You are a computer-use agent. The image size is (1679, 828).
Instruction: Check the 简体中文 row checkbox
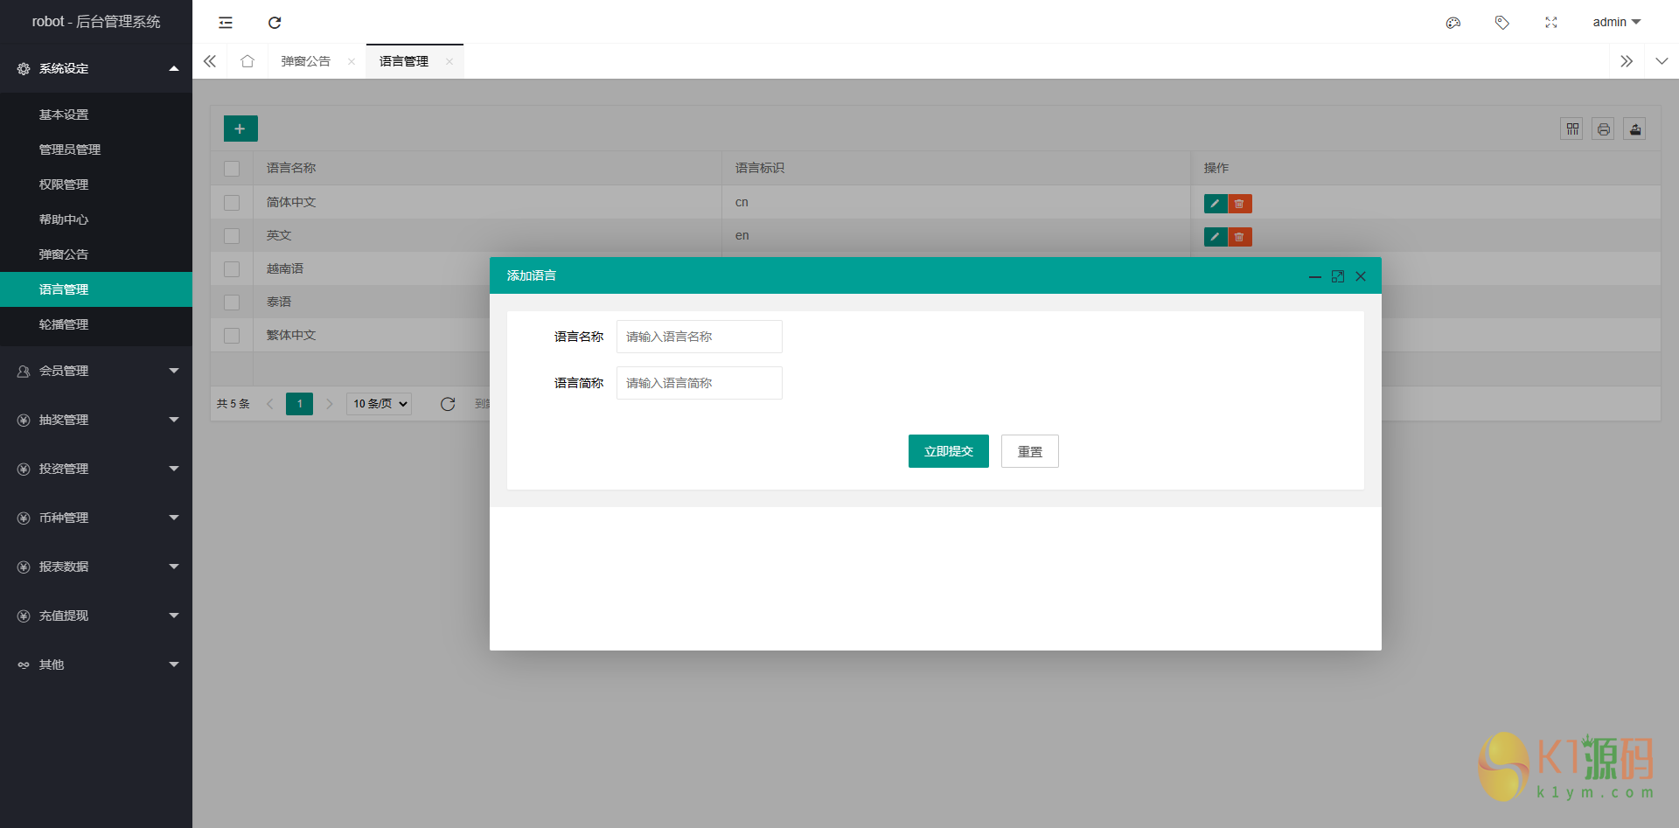pos(232,203)
